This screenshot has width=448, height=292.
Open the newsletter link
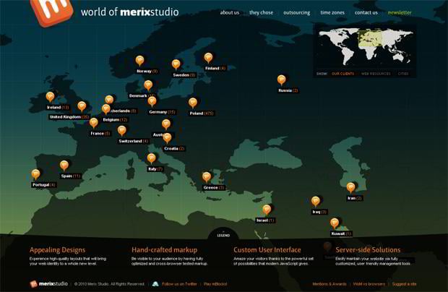[x=400, y=12]
